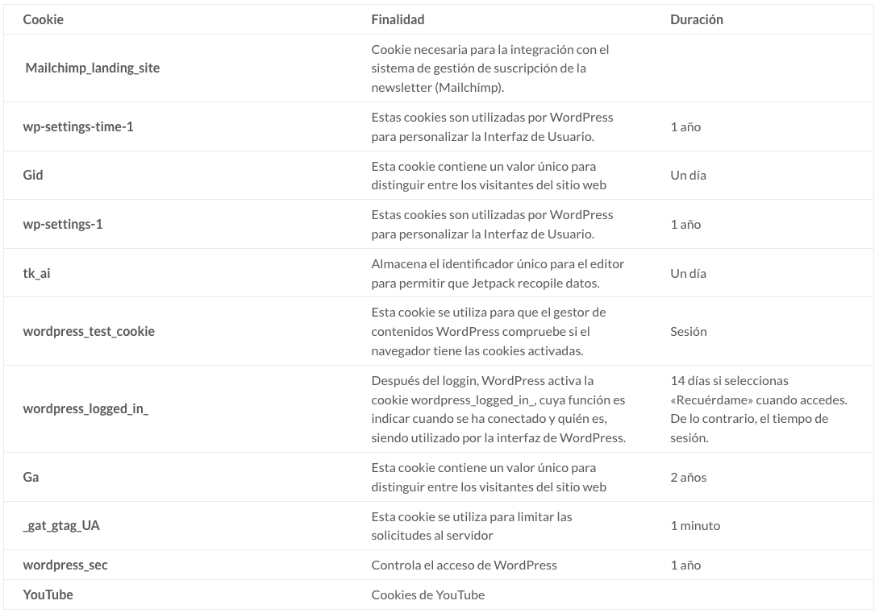Click the Finalidad column header
Image resolution: width=879 pixels, height=613 pixels.
(x=398, y=19)
